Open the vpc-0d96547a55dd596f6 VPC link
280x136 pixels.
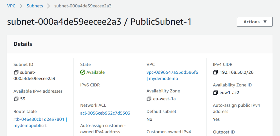click(x=172, y=72)
